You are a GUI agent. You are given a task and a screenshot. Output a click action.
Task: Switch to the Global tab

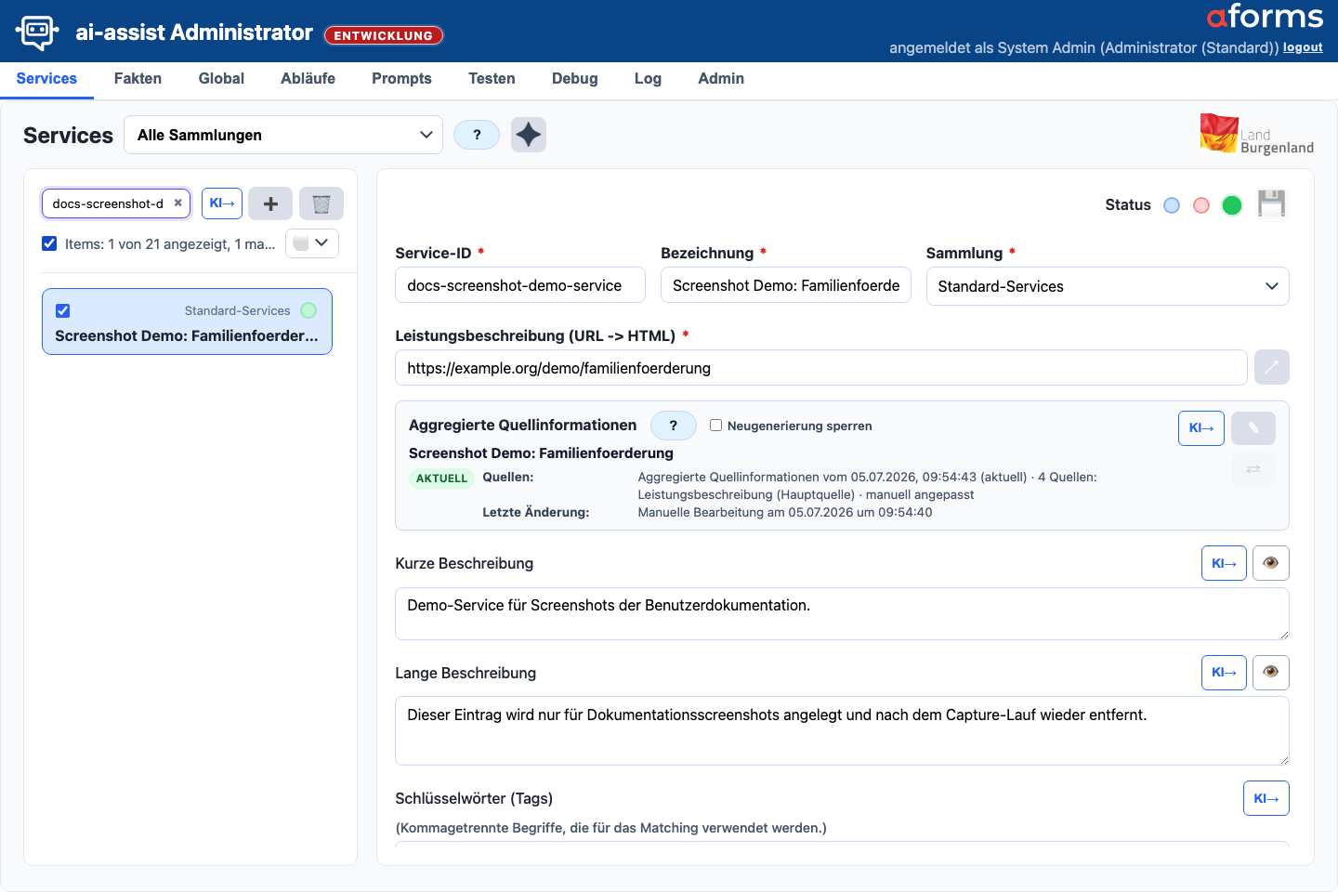pos(221,79)
